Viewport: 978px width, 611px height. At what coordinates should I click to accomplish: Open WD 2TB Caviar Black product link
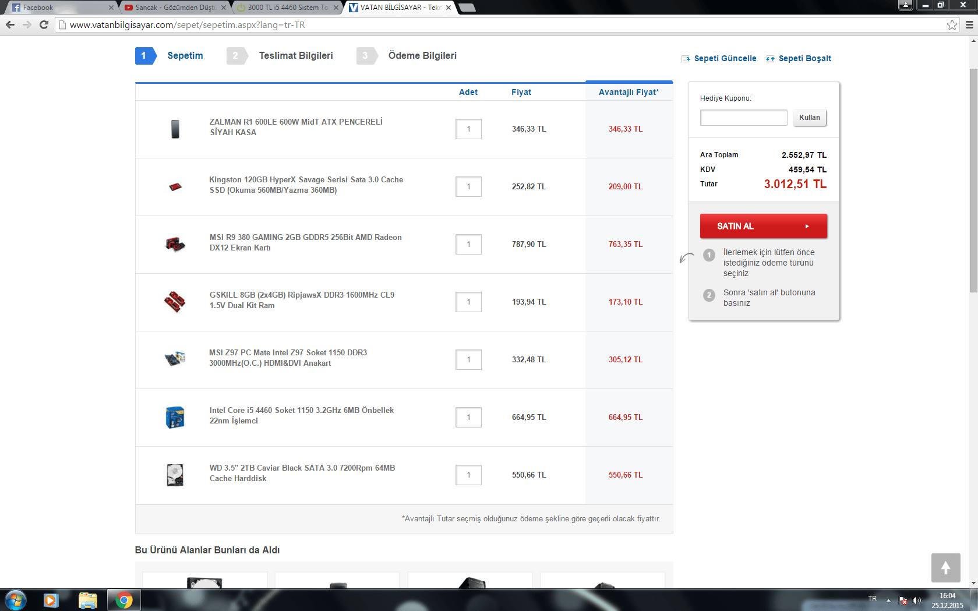click(x=302, y=473)
